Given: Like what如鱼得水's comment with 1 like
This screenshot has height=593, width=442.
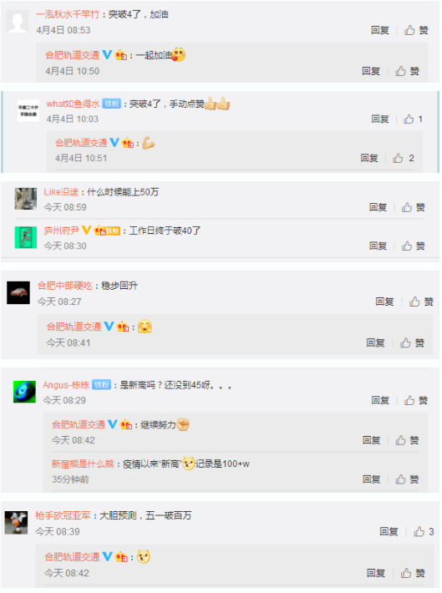Looking at the screenshot, I should 414,119.
